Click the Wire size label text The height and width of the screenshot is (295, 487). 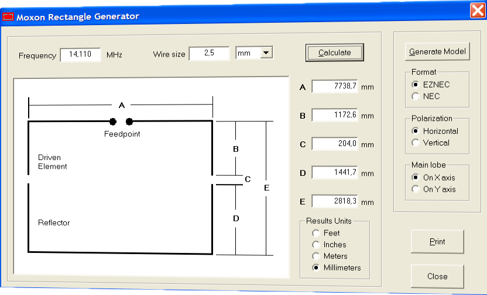pyautogui.click(x=169, y=54)
